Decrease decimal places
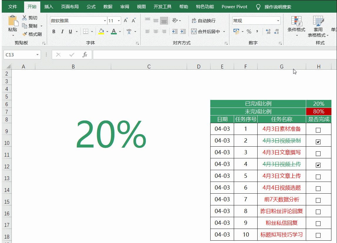Screen dimensions: 337x243 276,31
